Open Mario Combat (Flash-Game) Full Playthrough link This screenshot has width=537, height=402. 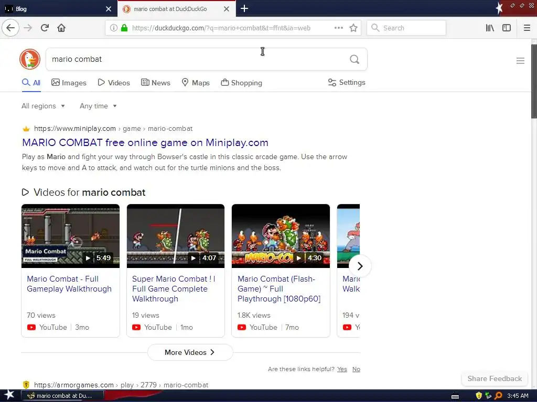pos(279,288)
